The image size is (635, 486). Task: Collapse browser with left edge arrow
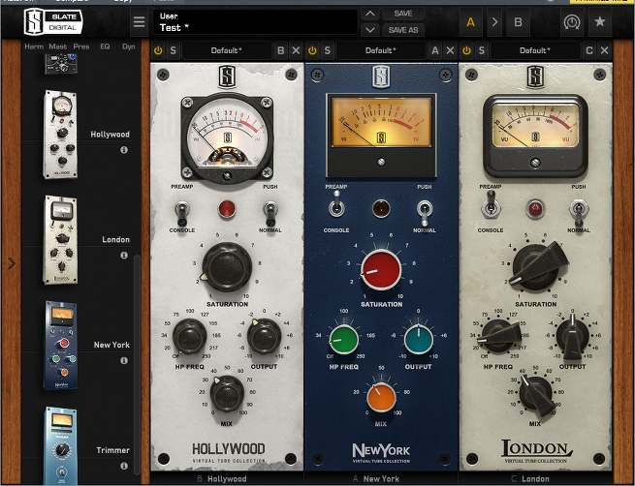[12, 264]
